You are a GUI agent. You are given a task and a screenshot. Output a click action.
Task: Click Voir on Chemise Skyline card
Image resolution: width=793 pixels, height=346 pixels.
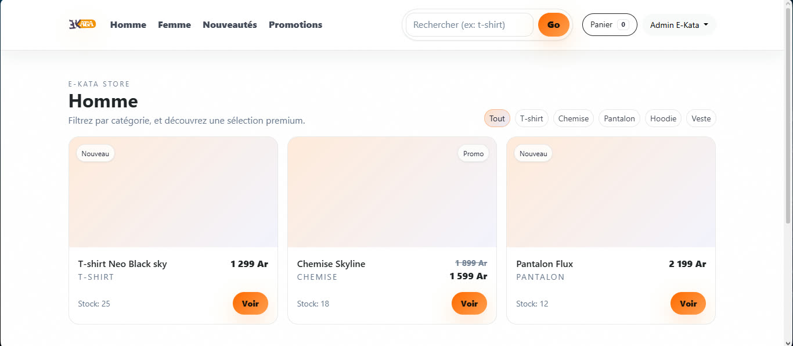[x=470, y=304]
